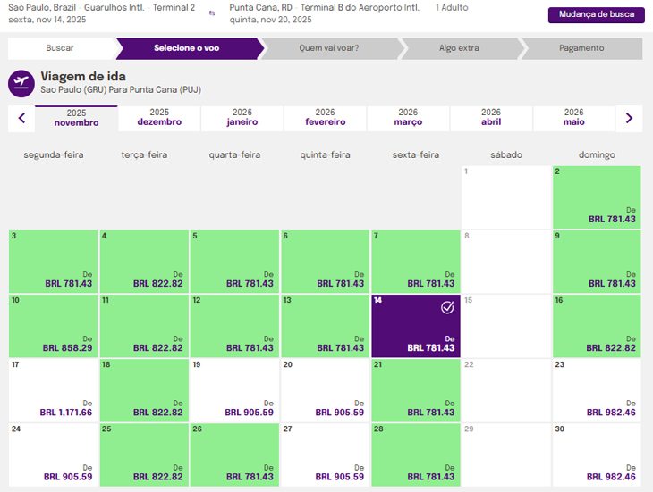
Task: Click the Viagem de ida airplane icon
Action: click(21, 84)
